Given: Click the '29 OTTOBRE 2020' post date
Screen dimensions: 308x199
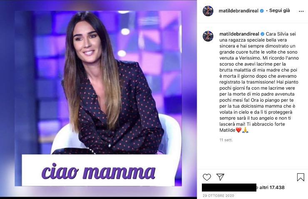Looking at the screenshot, I should click(219, 196).
